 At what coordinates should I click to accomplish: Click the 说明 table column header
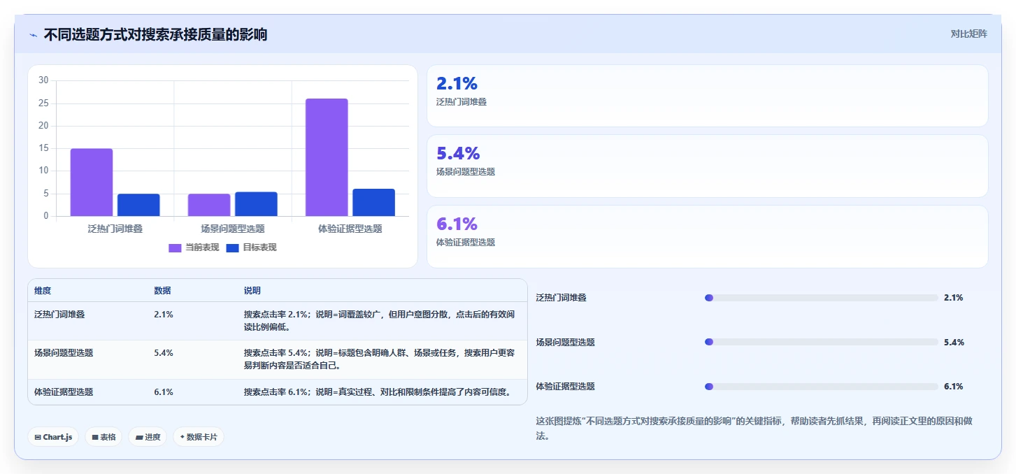252,291
